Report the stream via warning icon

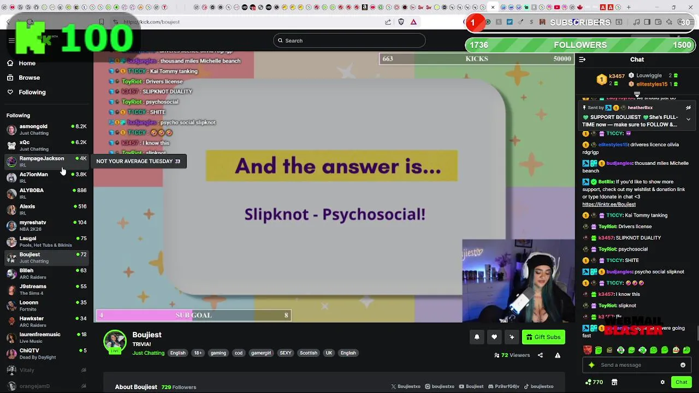(558, 355)
